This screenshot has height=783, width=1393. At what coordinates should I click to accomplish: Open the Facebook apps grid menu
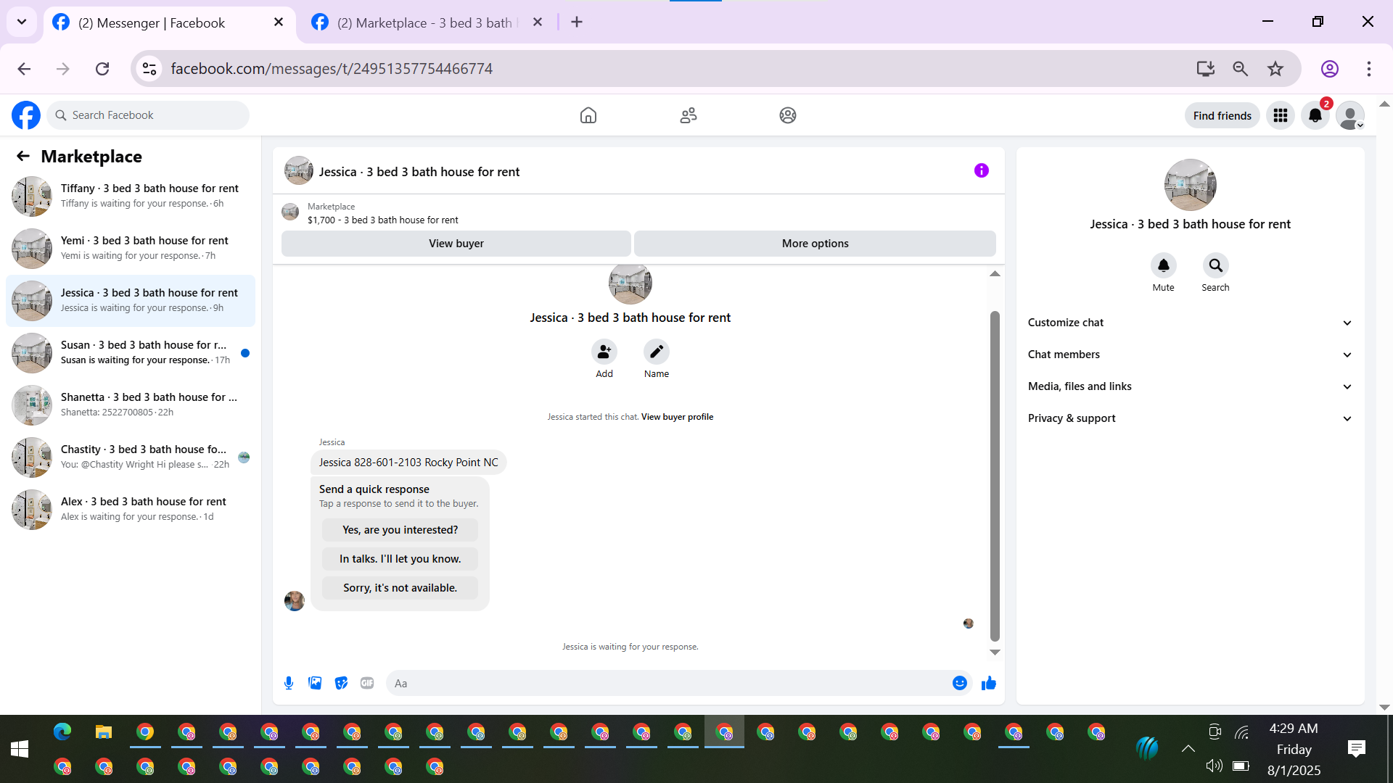coord(1280,115)
